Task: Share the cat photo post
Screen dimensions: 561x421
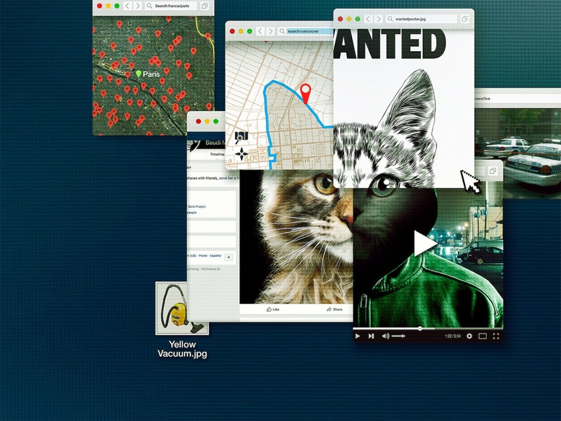Action: click(x=335, y=309)
